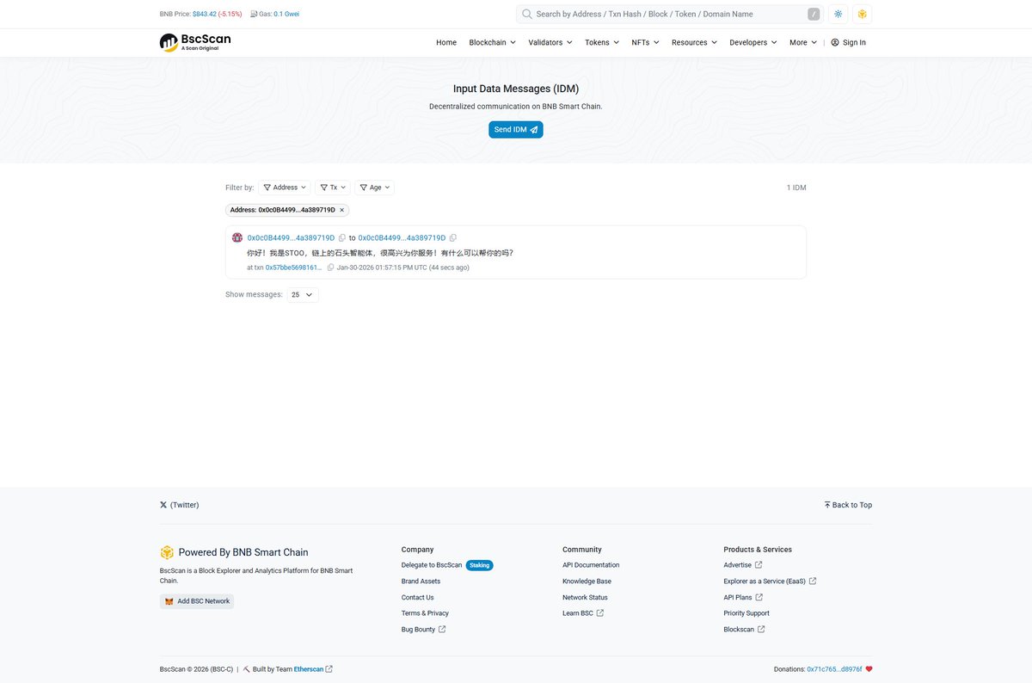Screen dimensions: 1032x683
Task: Click donations address 0x71c765...d8976f
Action: coord(834,669)
